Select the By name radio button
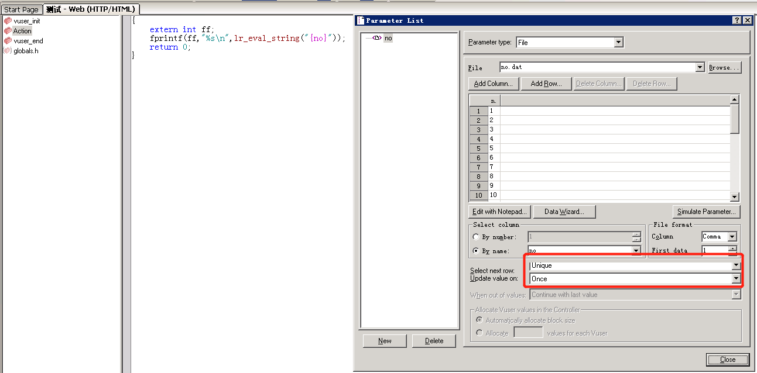 click(x=476, y=250)
